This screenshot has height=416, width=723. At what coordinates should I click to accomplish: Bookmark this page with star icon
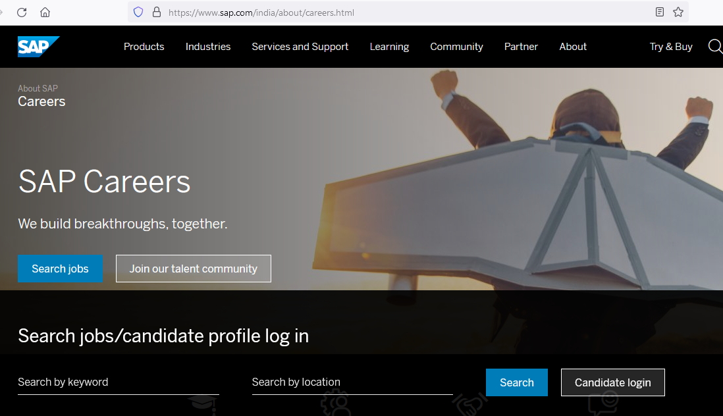coord(678,13)
